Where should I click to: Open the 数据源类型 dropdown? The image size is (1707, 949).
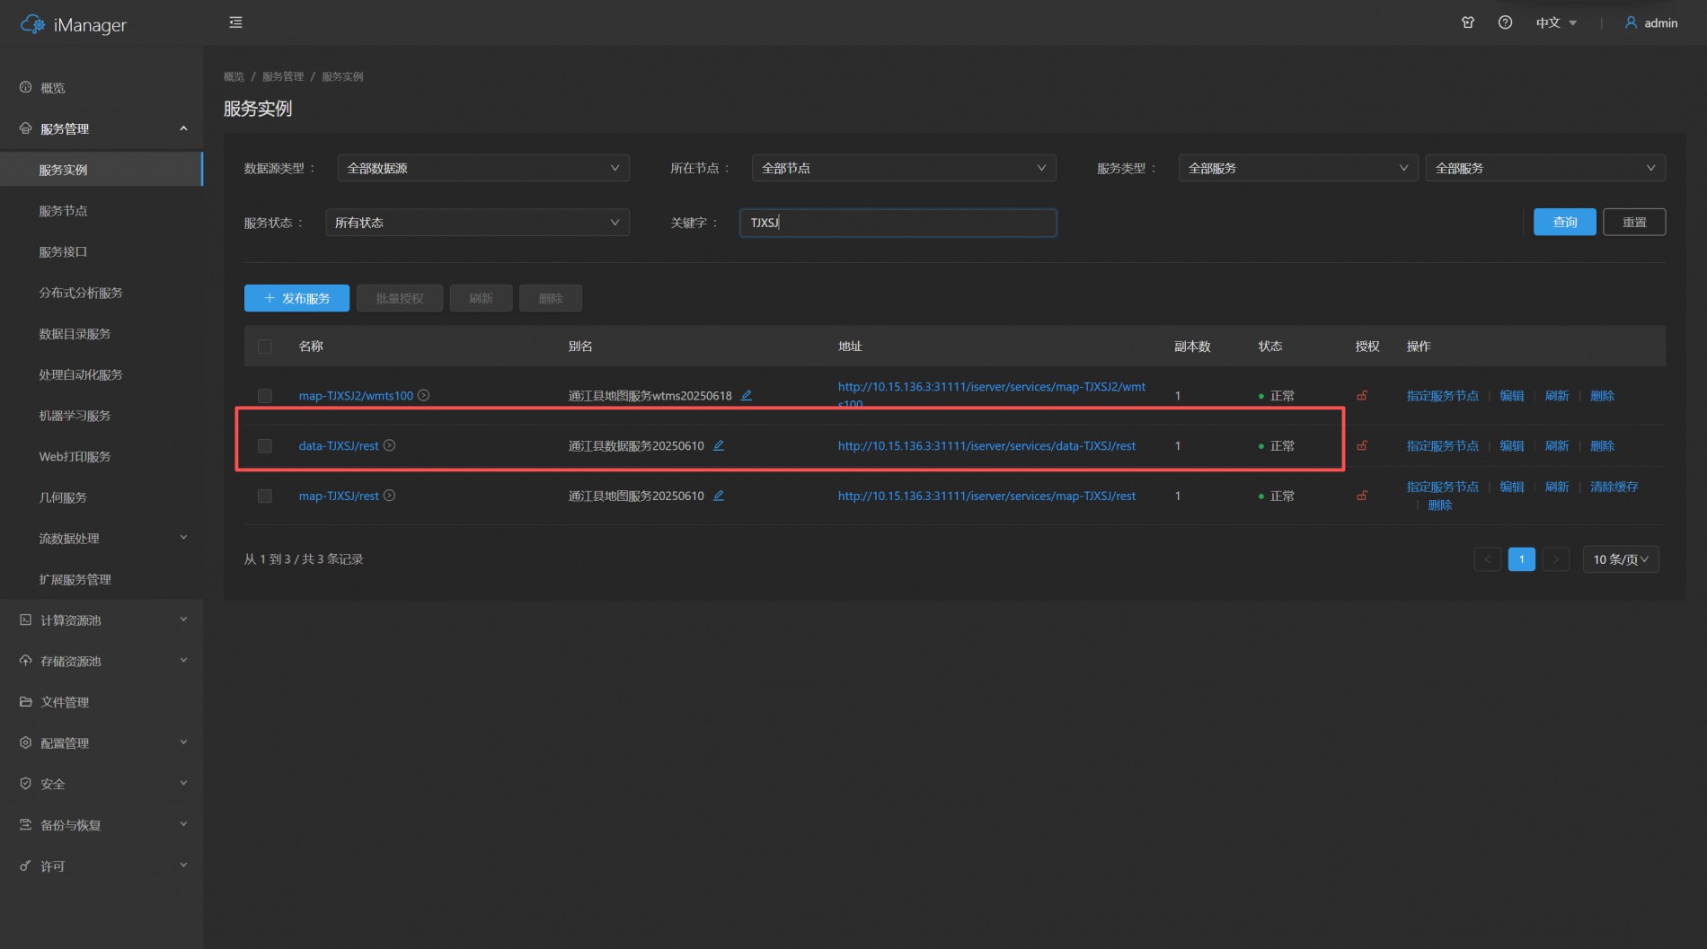point(483,168)
